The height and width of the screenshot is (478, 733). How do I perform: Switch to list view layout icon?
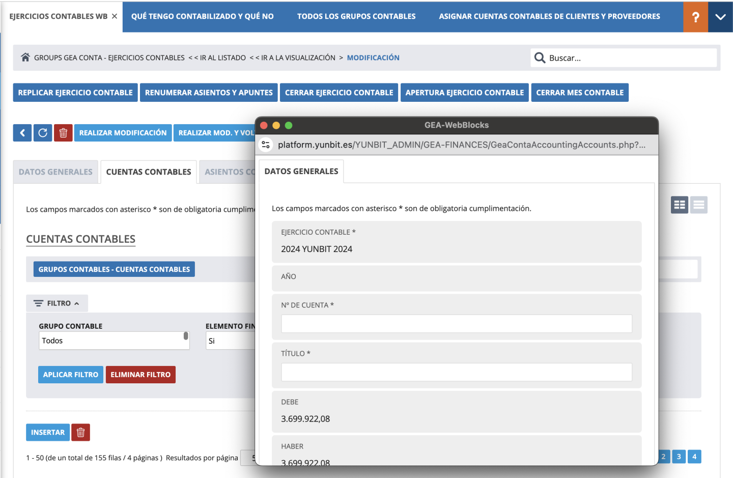pyautogui.click(x=699, y=205)
